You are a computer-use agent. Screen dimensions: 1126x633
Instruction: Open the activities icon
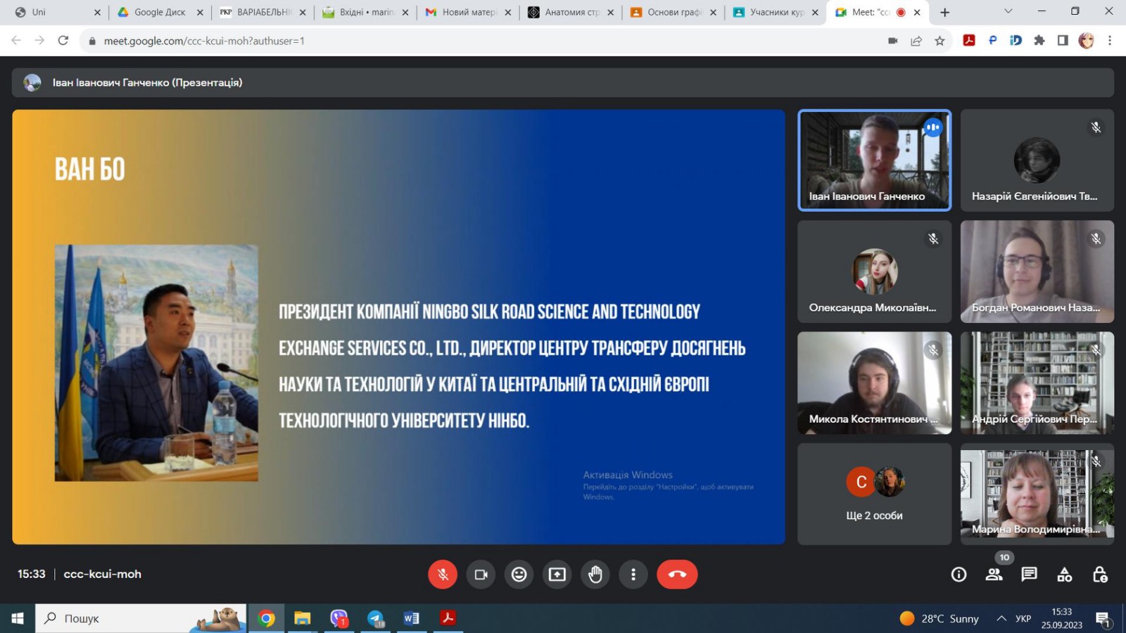[1064, 575]
